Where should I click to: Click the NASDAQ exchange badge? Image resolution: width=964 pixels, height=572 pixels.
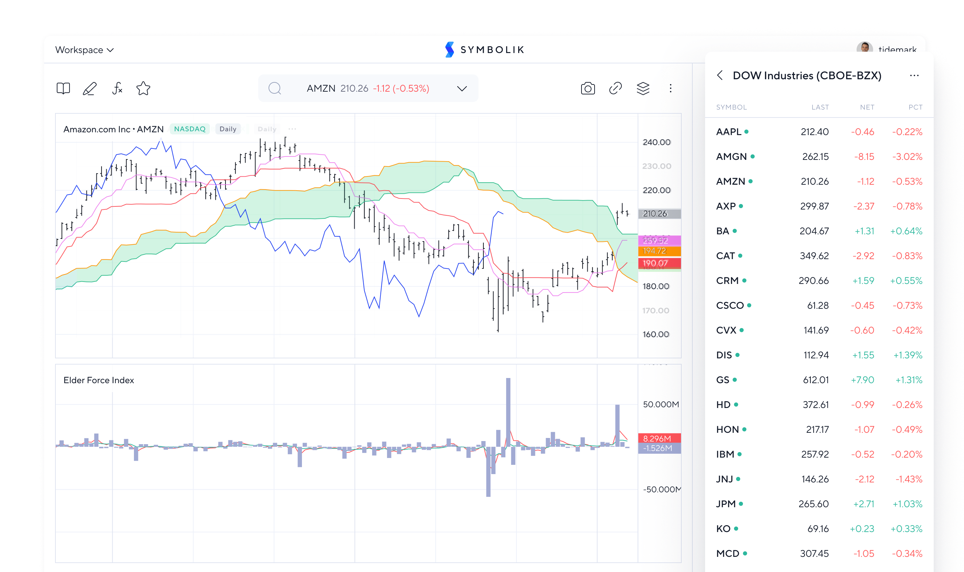pos(190,129)
